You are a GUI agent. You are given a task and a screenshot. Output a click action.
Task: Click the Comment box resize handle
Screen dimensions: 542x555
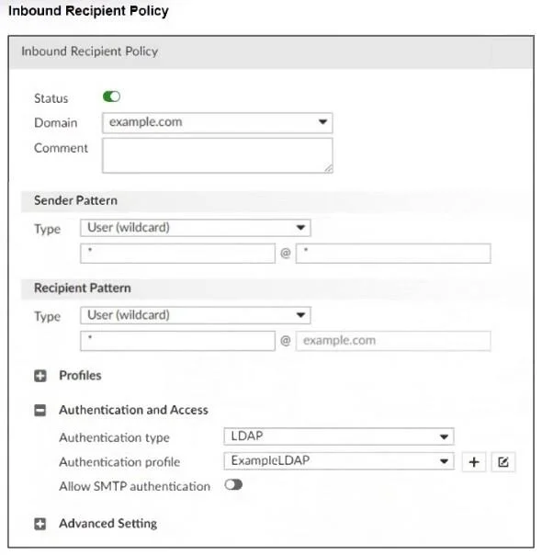[x=329, y=169]
